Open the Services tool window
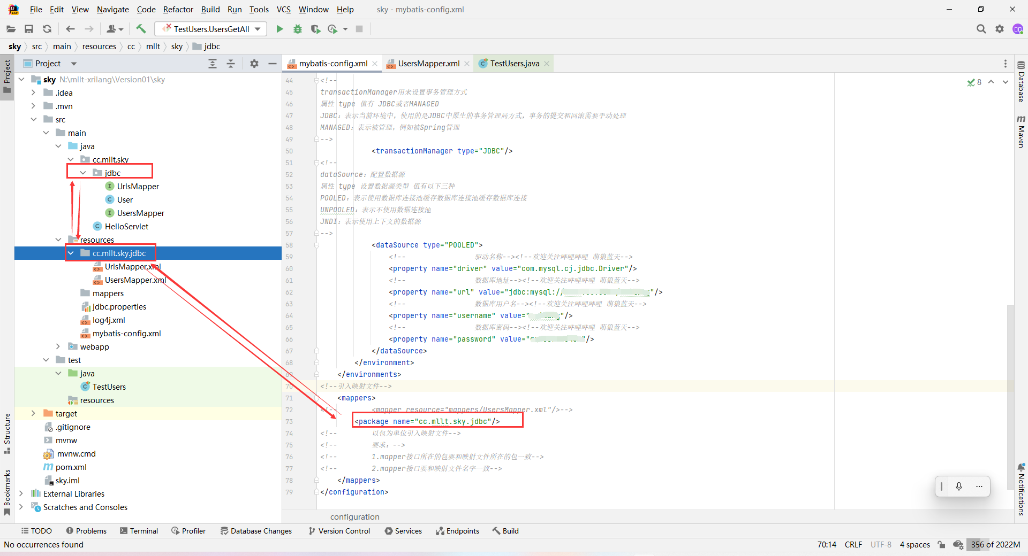Image resolution: width=1028 pixels, height=556 pixels. point(403,531)
